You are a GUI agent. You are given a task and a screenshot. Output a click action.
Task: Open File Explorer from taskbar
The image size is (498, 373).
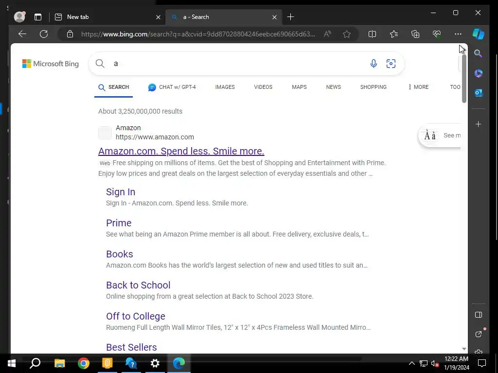pos(59,363)
